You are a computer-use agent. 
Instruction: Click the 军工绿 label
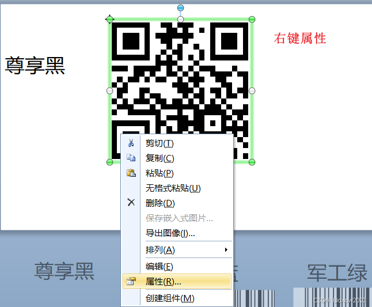(337, 273)
